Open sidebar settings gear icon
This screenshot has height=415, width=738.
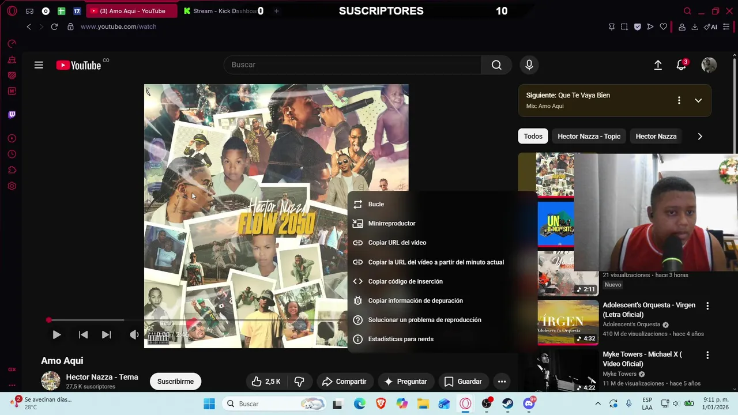[x=12, y=186]
